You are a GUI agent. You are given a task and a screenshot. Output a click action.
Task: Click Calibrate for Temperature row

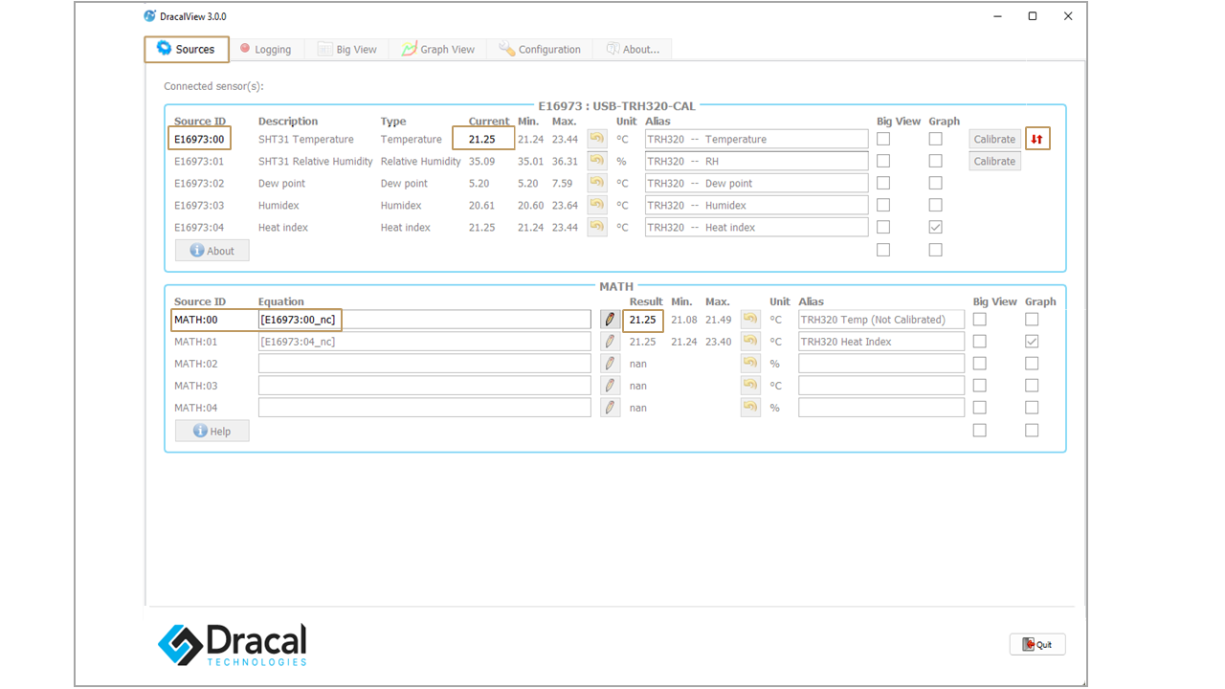994,139
